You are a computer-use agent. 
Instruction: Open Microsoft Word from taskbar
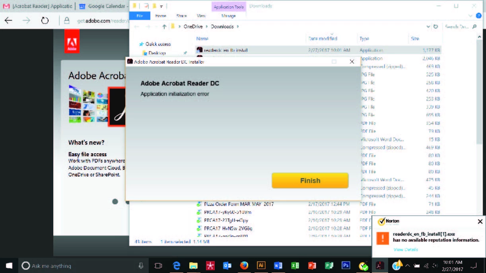pos(278,265)
